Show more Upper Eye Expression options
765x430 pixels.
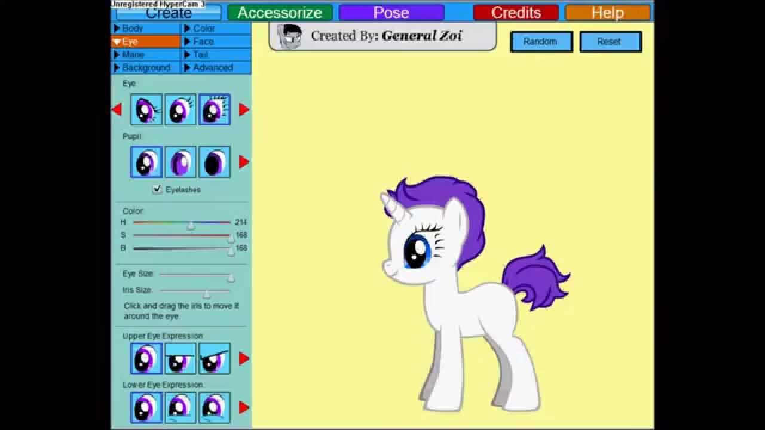pos(244,358)
